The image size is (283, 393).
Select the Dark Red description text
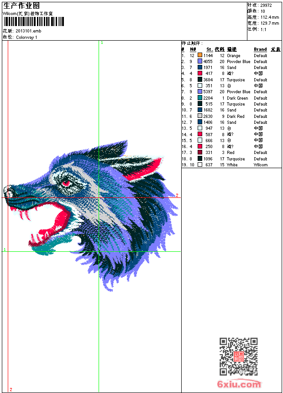(x=236, y=116)
